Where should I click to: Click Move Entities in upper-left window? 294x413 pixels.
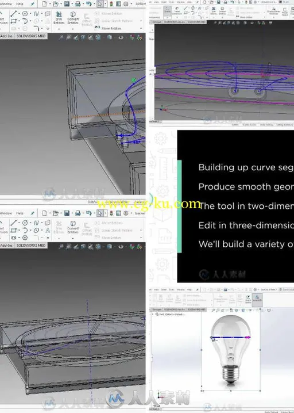(x=108, y=28)
